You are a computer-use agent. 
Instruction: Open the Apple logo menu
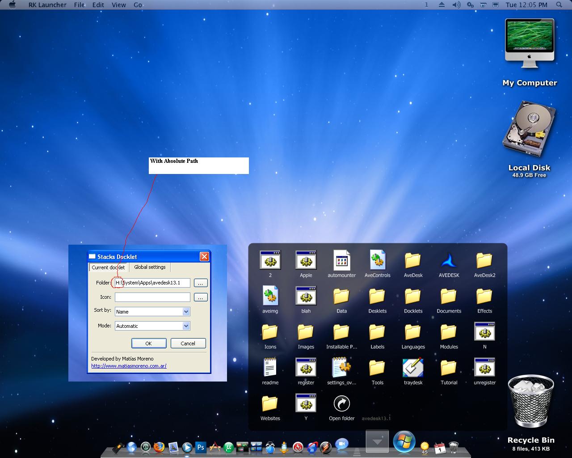point(12,5)
